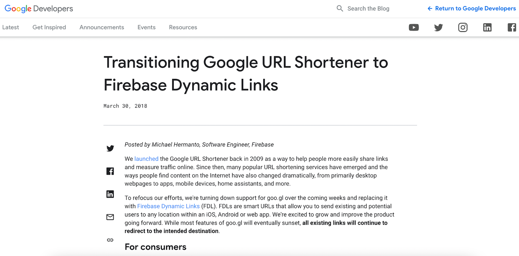
Task: Open the LinkedIn icon in header
Action: [487, 27]
